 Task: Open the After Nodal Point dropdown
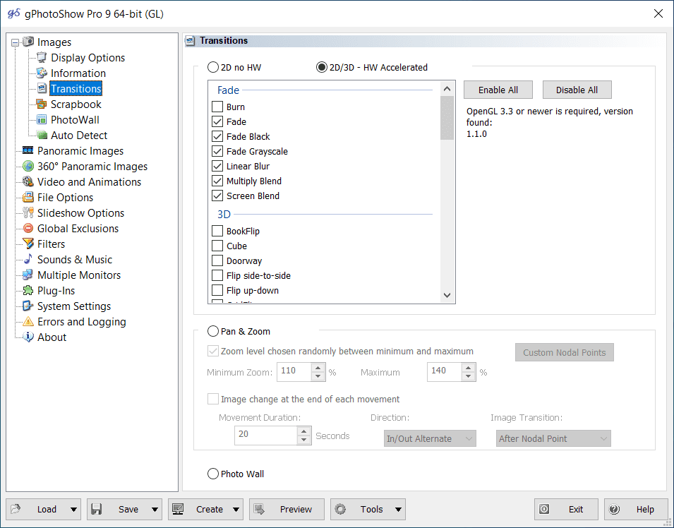coord(553,438)
